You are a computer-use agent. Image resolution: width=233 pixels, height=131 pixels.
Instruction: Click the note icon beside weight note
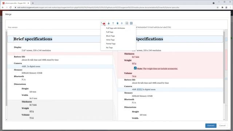135,68
